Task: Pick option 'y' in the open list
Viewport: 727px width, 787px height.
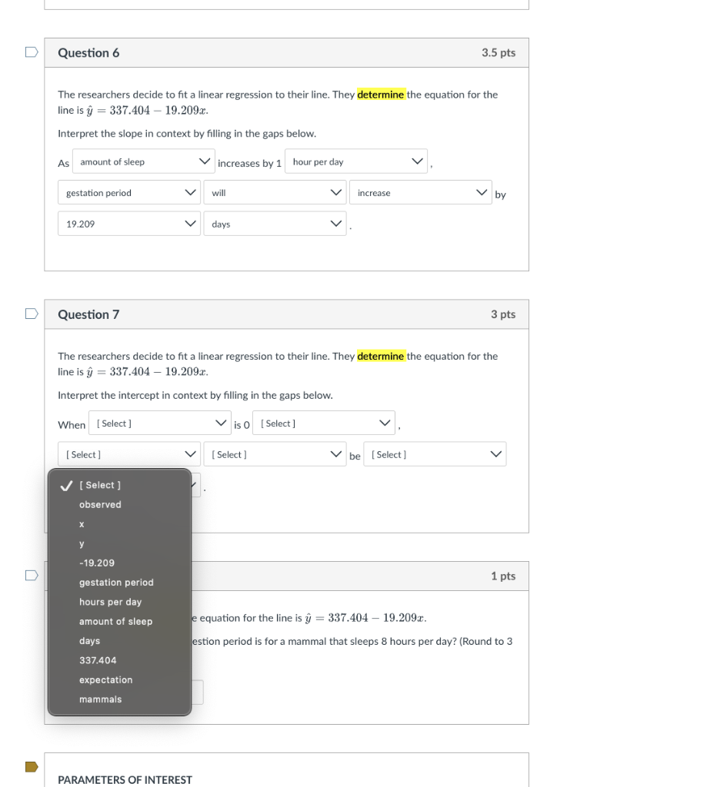Action: (119, 543)
